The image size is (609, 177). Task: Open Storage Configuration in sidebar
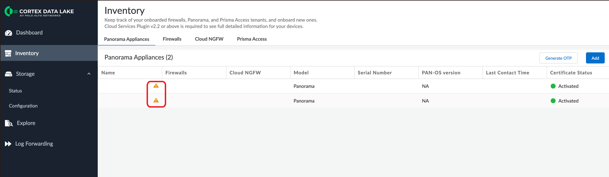[x=23, y=106]
